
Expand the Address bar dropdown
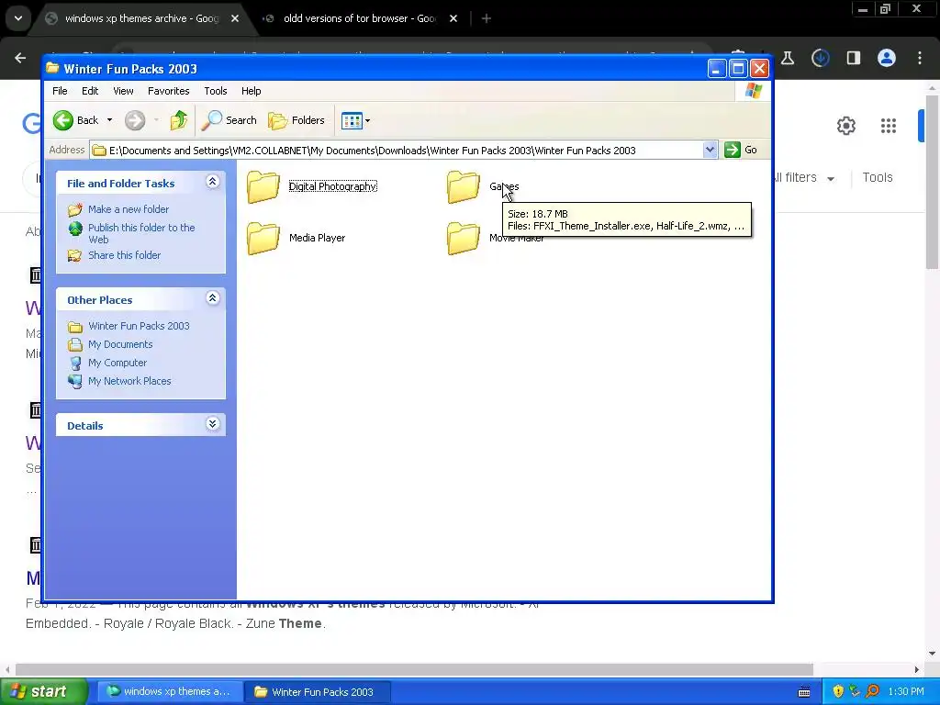click(x=710, y=150)
